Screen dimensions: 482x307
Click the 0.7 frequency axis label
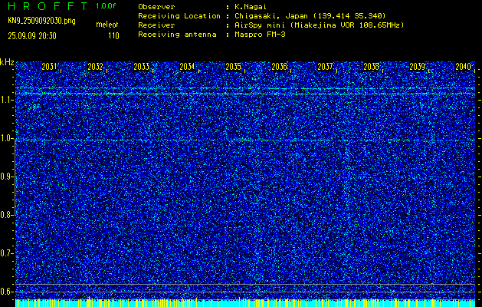pos(5,253)
